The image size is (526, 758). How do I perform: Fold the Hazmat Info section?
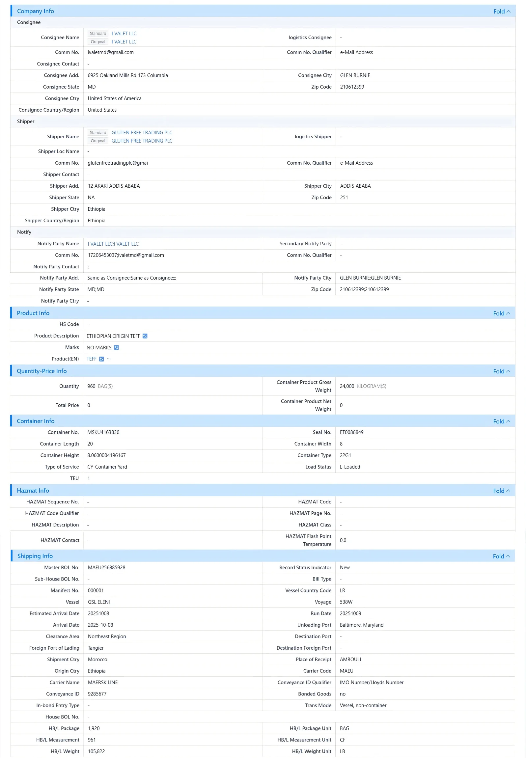click(x=502, y=491)
